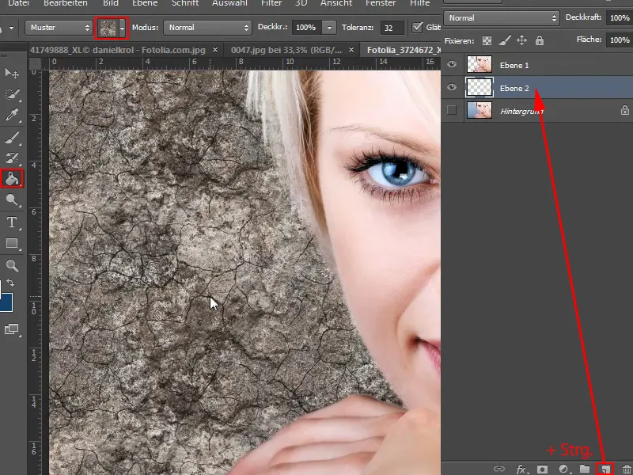Change screen mode icon
Viewport: 633px width, 475px height.
[x=11, y=329]
